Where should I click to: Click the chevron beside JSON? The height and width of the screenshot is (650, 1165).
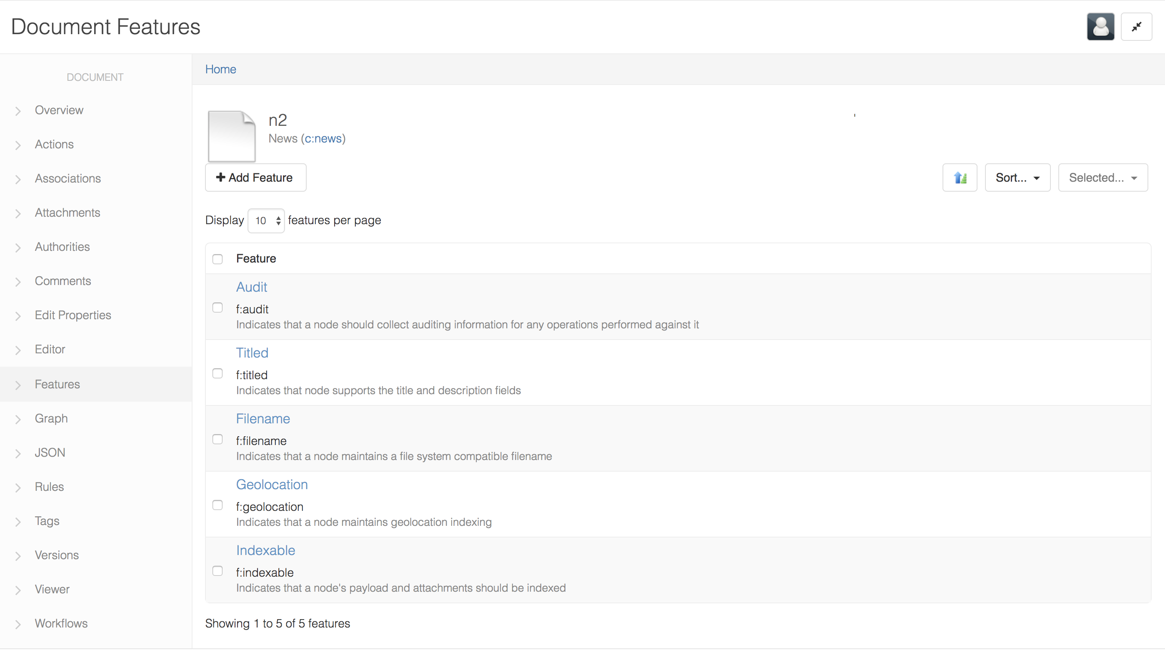18,453
